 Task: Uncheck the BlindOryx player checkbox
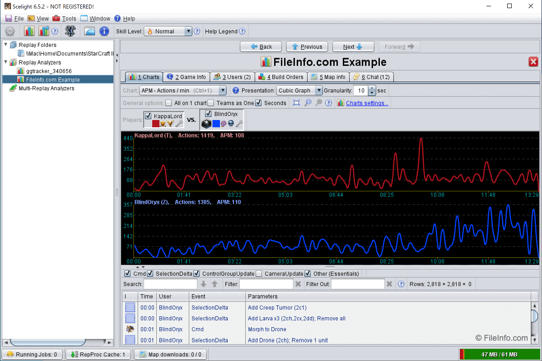coord(209,114)
